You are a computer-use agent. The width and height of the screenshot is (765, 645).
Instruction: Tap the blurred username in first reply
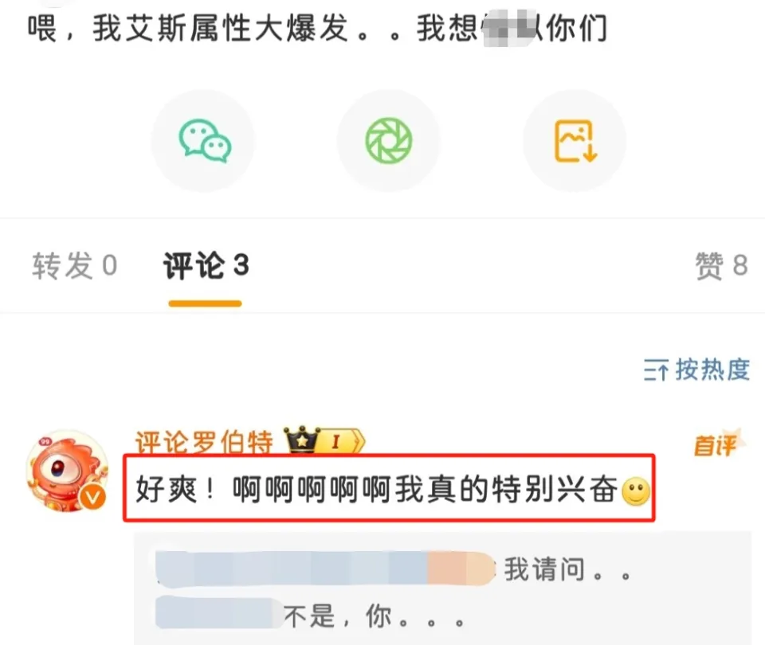pyautogui.click(x=325, y=568)
